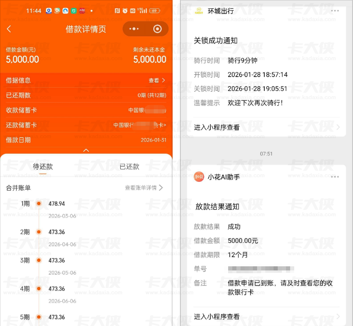353x326 pixels.
Task: Select the 3期 installment marker dot
Action: (x=39, y=260)
